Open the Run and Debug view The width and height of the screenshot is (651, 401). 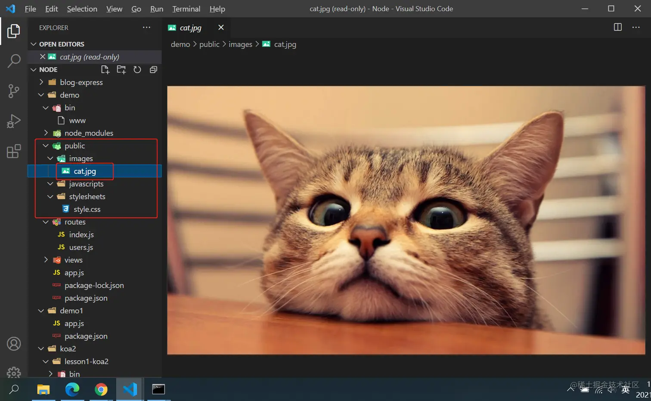pyautogui.click(x=14, y=121)
